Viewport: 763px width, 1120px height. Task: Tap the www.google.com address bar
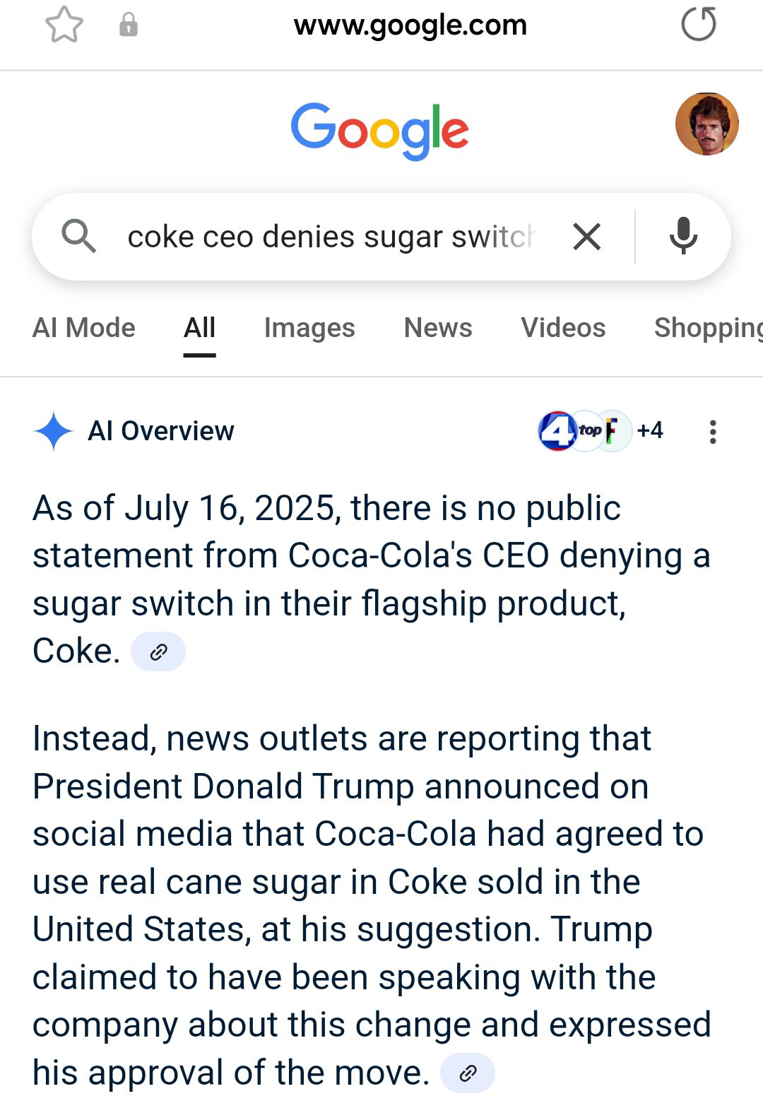[410, 25]
